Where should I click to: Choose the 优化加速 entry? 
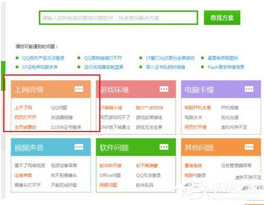coord(230,117)
